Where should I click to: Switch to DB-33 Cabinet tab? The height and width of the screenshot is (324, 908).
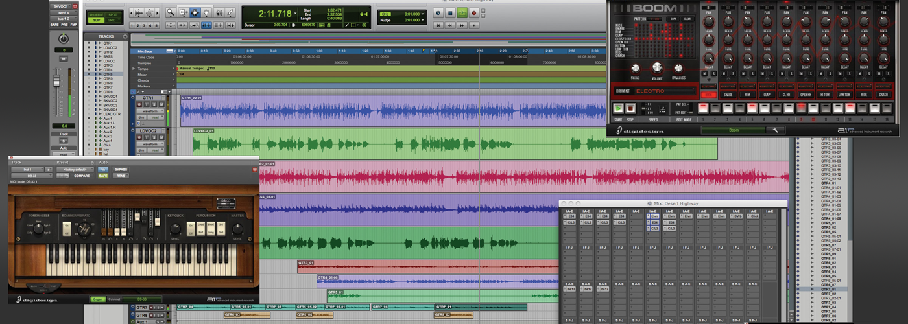click(x=114, y=299)
